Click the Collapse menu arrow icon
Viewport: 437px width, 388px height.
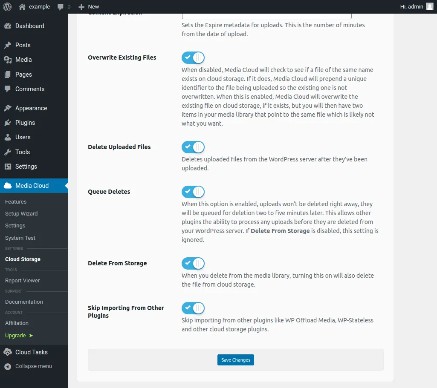click(8, 366)
